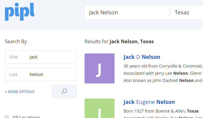Click the Also known as John Dashiell Nelson line
This screenshot has width=203, height=118.
click(x=163, y=80)
